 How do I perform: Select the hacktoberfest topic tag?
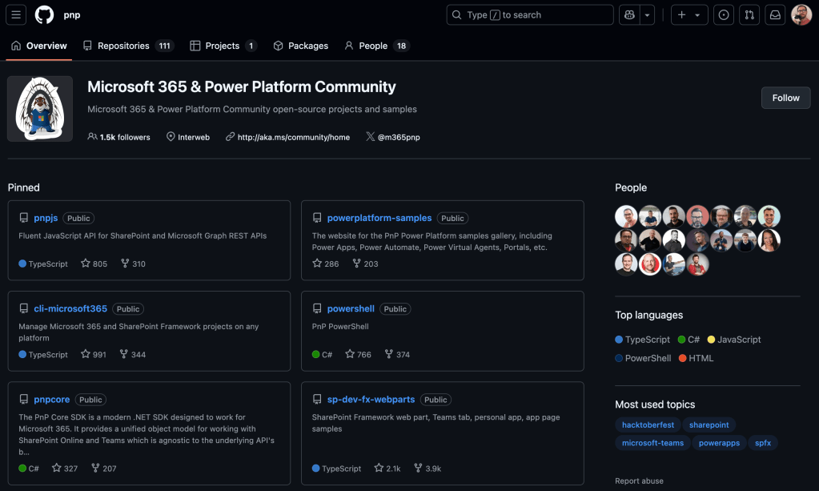pyautogui.click(x=647, y=425)
